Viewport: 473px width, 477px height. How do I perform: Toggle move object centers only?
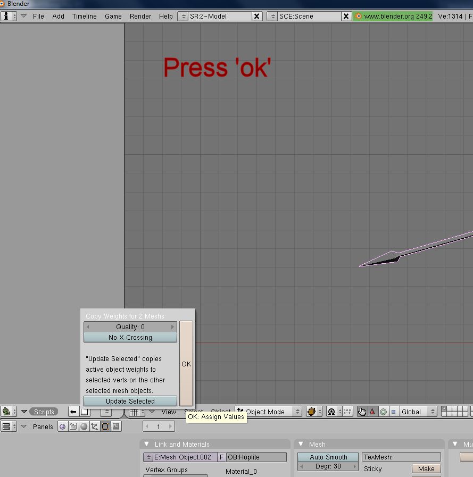coord(347,412)
